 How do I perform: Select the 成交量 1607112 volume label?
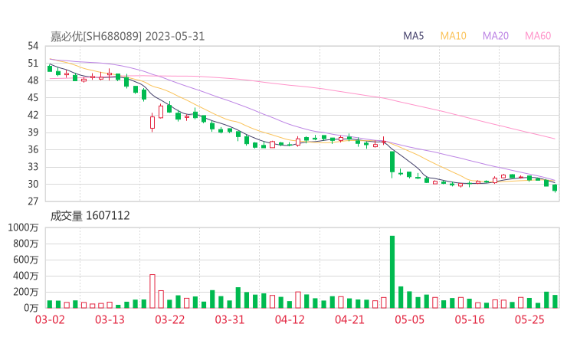[90, 216]
